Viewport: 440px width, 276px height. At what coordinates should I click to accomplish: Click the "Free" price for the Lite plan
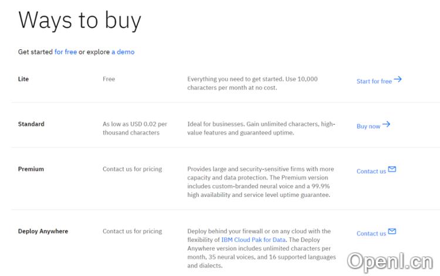tap(109, 79)
